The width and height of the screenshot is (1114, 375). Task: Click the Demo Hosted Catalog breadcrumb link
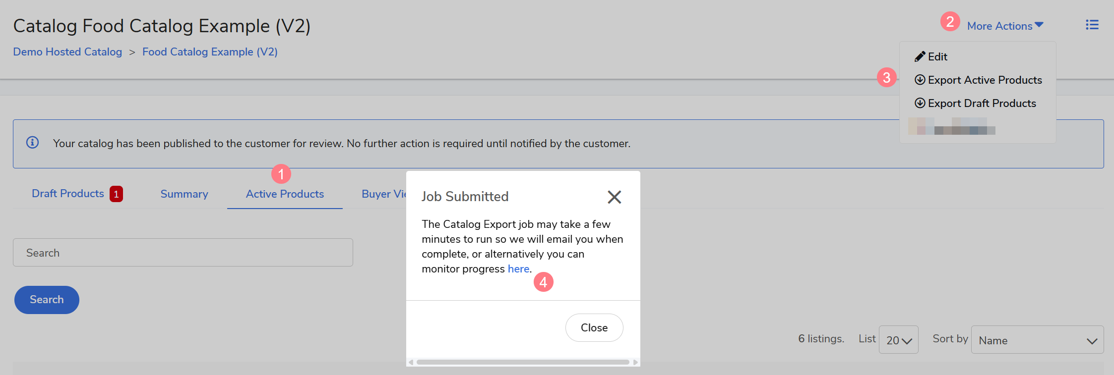(x=67, y=52)
